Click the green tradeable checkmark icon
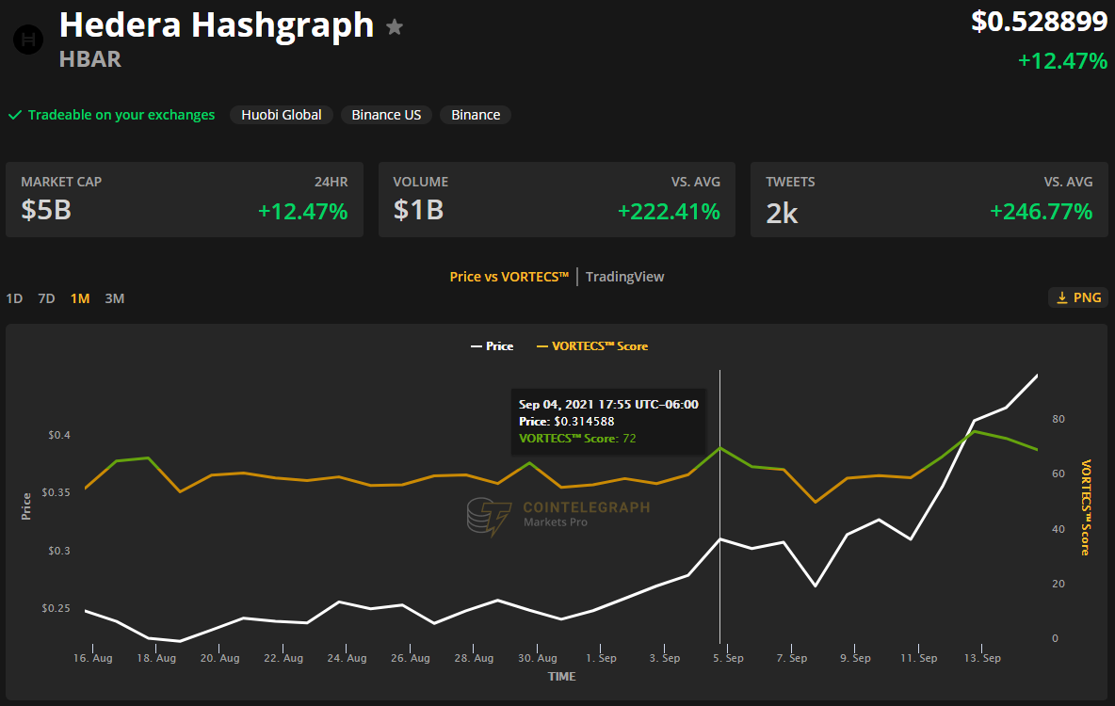Image resolution: width=1115 pixels, height=706 pixels. [x=15, y=115]
